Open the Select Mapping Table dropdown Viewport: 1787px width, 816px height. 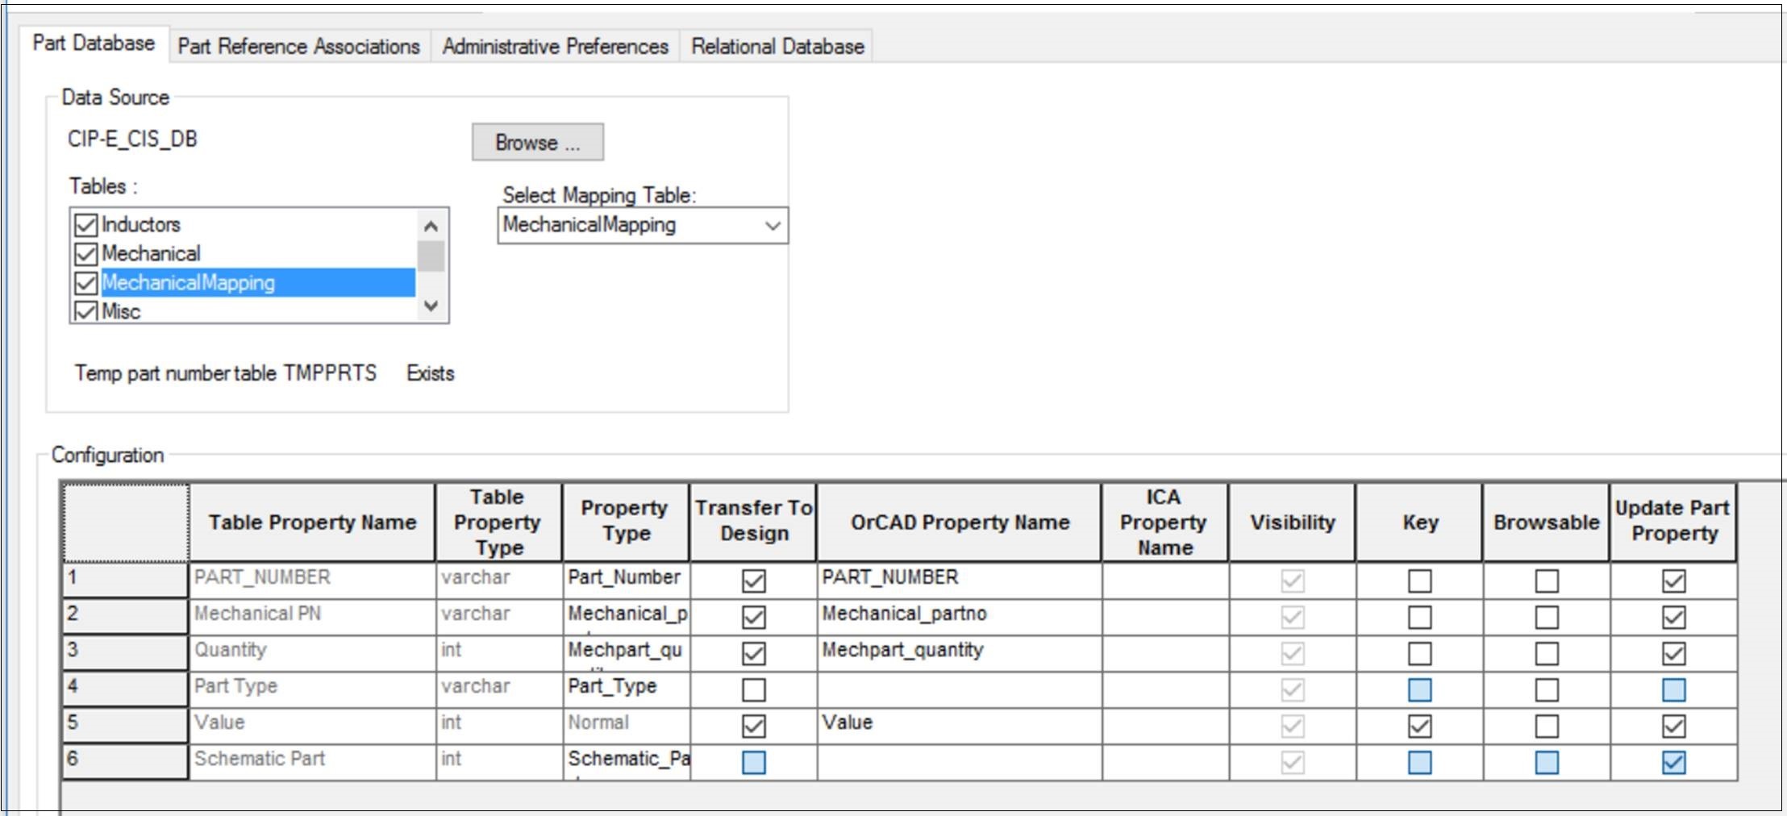click(x=770, y=225)
